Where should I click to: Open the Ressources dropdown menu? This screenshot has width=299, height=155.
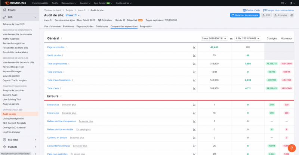click(69, 3)
